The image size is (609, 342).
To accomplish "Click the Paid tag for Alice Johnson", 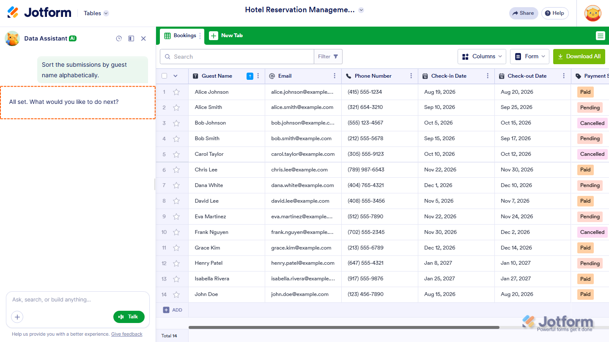I will (585, 92).
